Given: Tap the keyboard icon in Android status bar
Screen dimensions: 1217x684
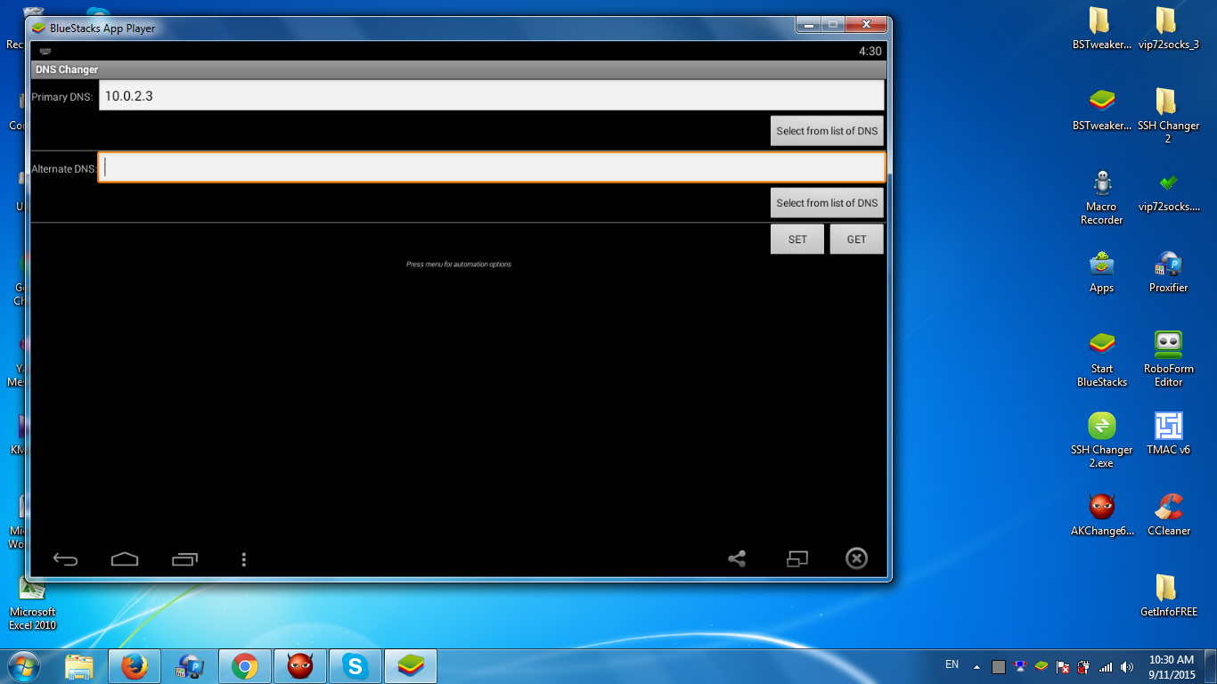Looking at the screenshot, I should click(x=45, y=52).
